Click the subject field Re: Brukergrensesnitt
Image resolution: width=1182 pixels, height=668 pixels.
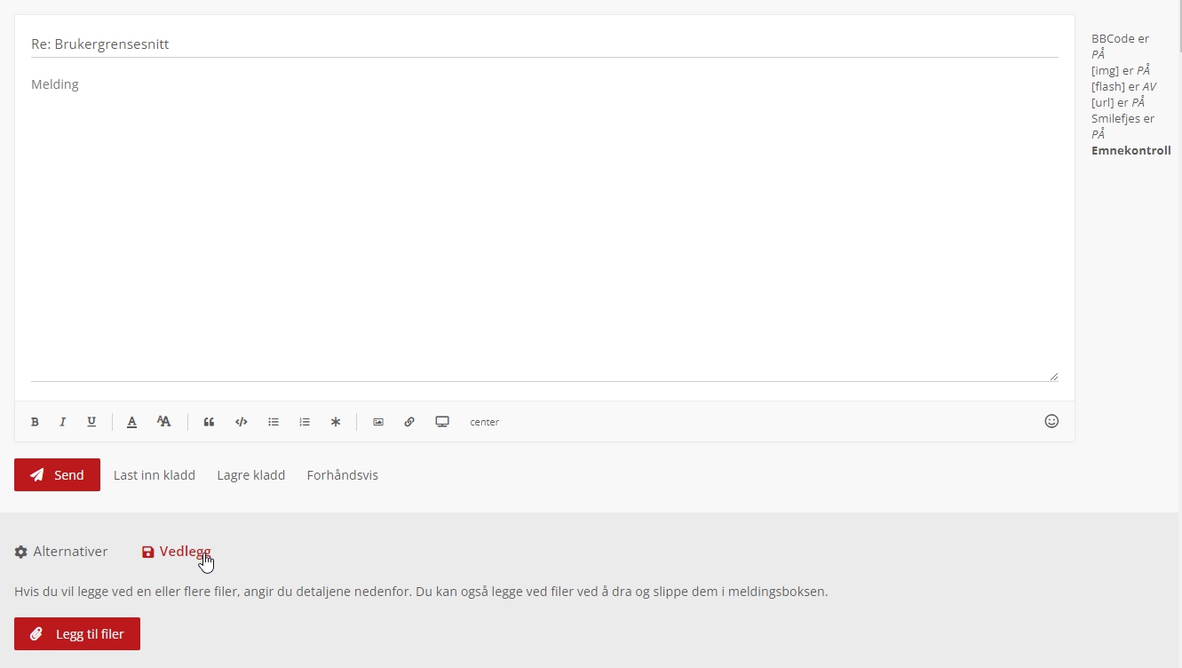pos(544,44)
